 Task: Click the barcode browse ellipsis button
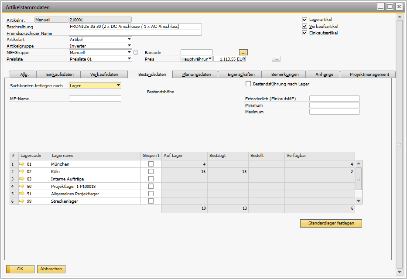tap(243, 52)
